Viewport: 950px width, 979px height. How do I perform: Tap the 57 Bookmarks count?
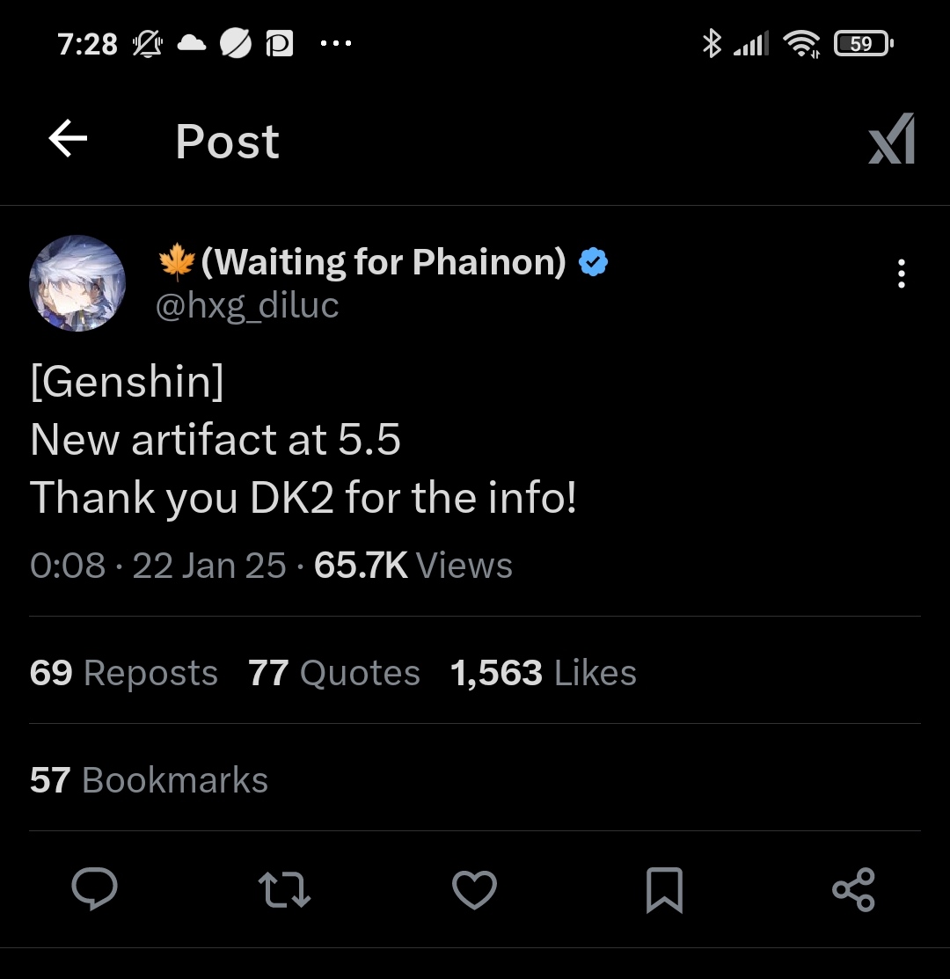149,780
